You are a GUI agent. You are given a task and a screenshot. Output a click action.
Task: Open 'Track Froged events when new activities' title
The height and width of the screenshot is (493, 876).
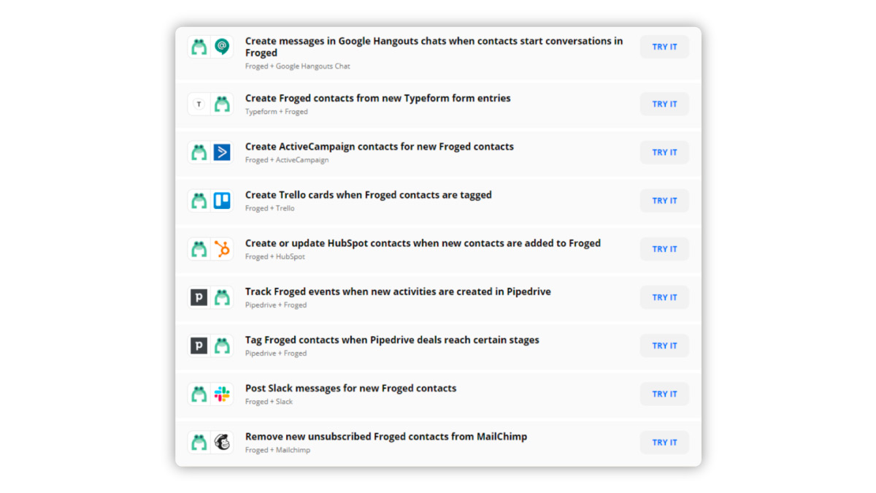(398, 291)
